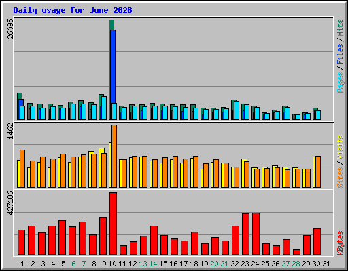The width and height of the screenshot is (348, 271).
Task: Click green day 6 axis label
Action: tap(73, 264)
